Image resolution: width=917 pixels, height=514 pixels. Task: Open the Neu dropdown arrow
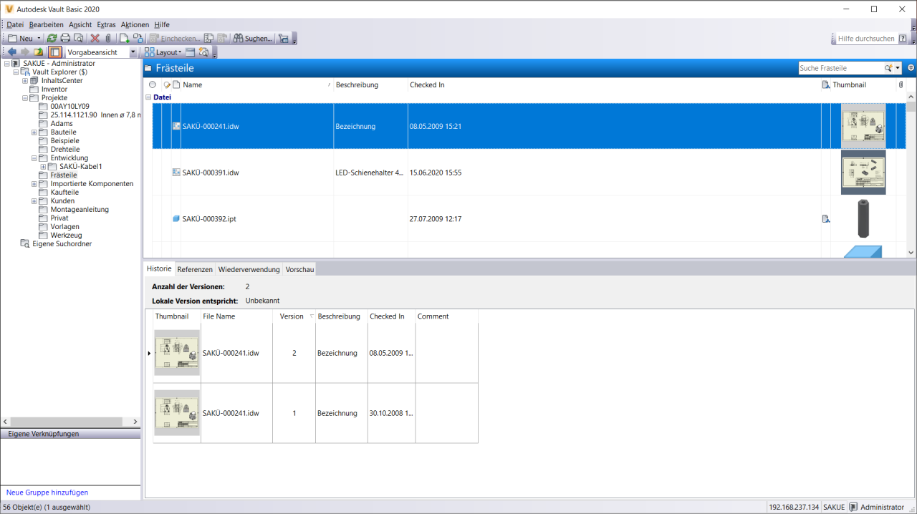[39, 39]
